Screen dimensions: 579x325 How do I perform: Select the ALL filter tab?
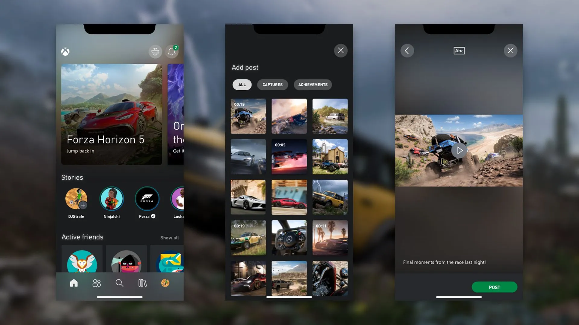click(242, 85)
